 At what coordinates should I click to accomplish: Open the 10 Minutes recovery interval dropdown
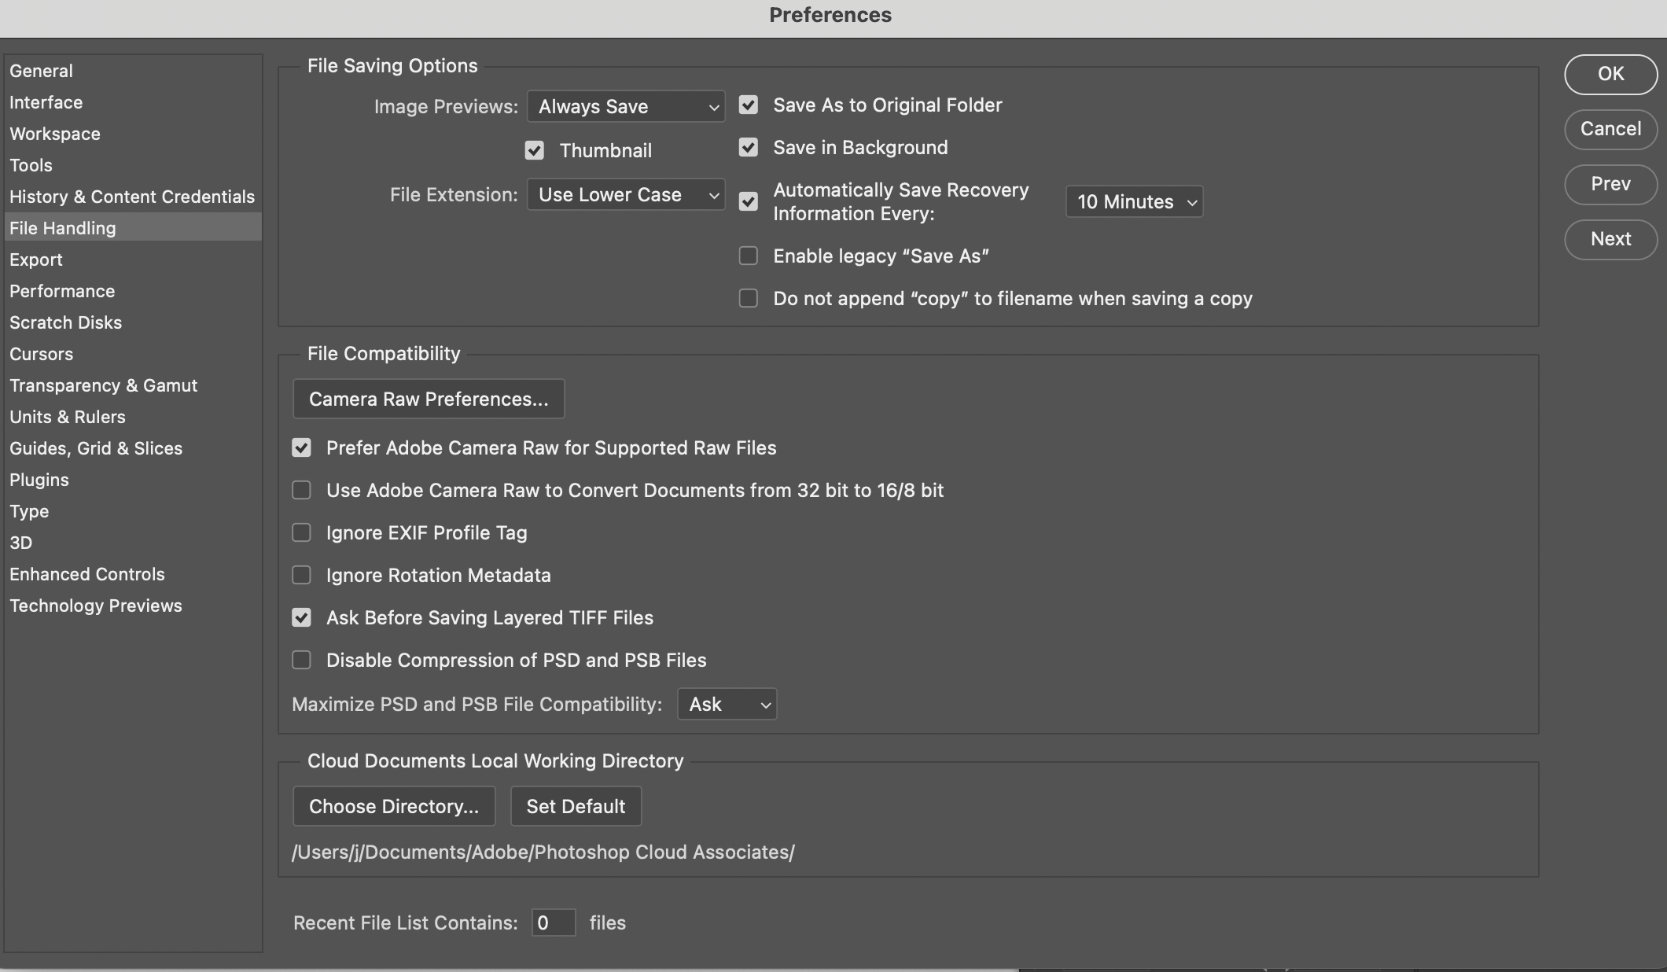[x=1134, y=202]
